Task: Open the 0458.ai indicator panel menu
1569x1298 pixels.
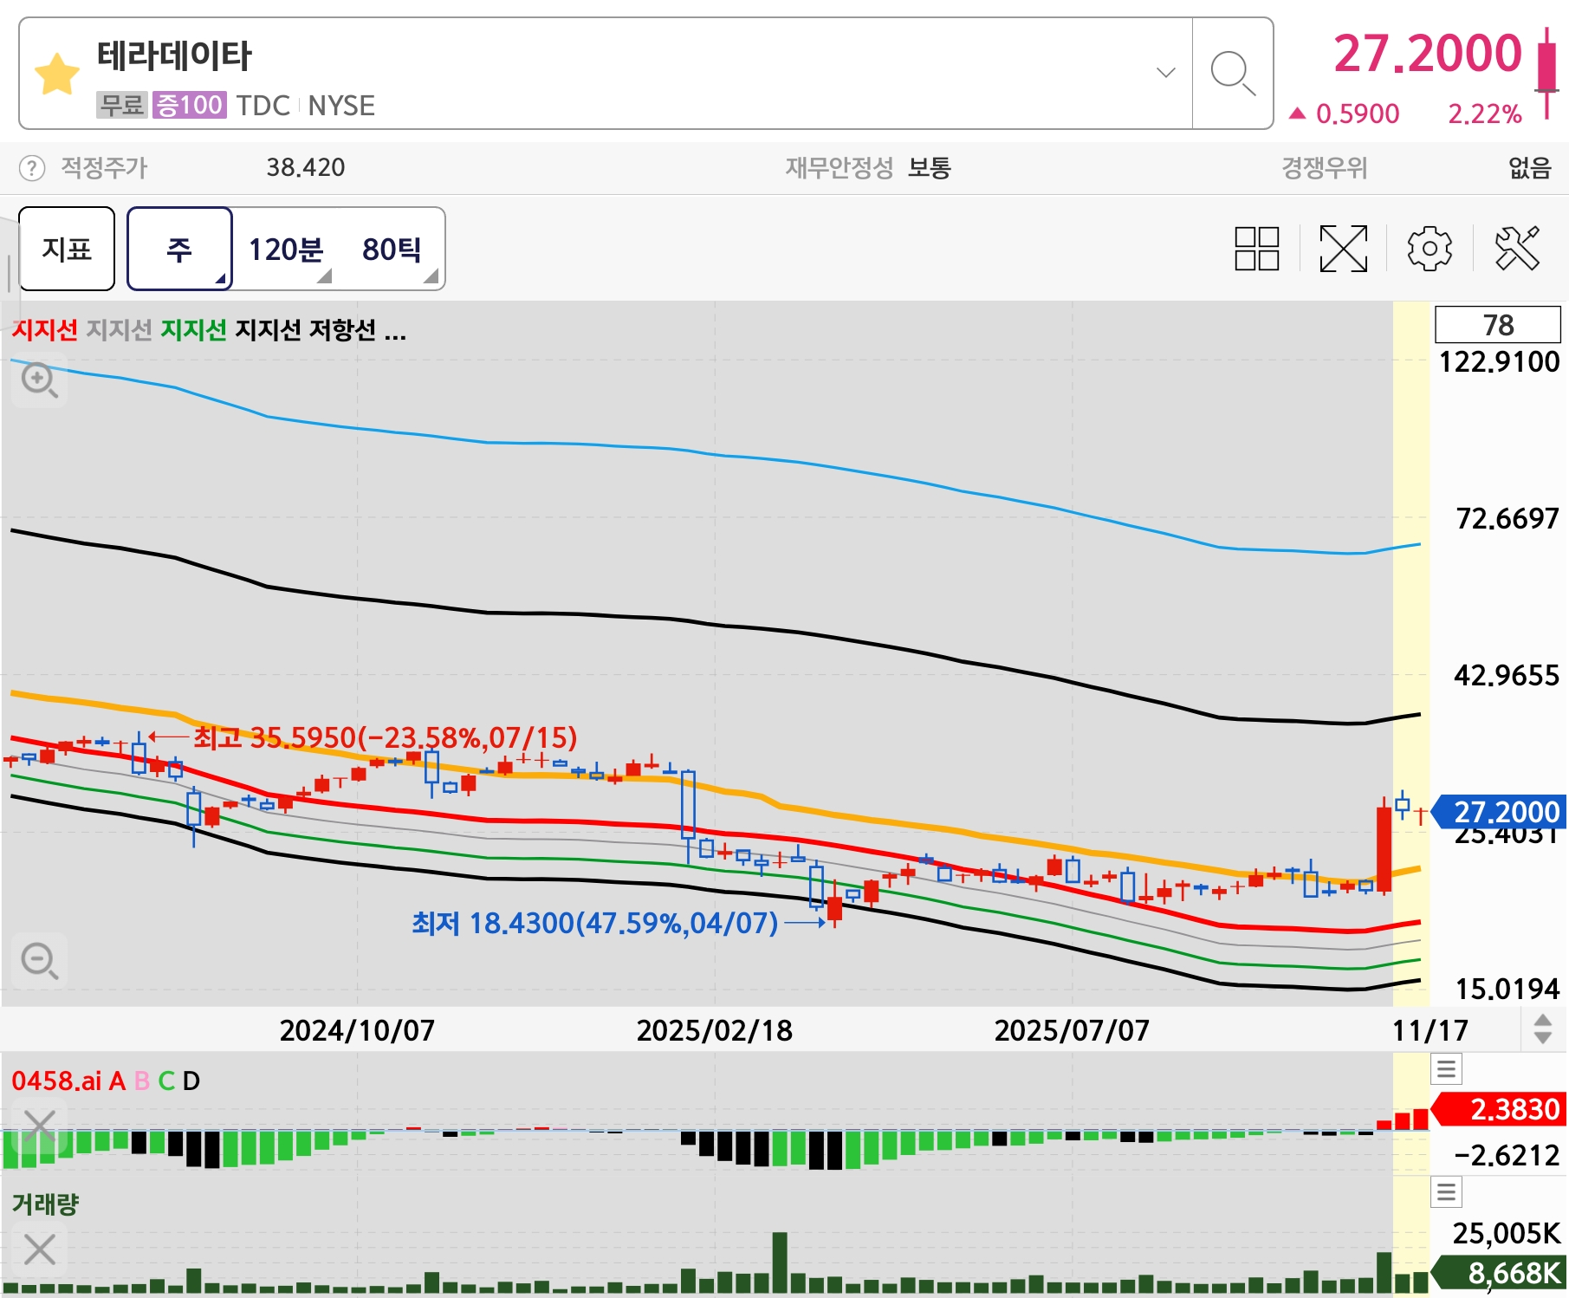Action: pyautogui.click(x=1446, y=1069)
